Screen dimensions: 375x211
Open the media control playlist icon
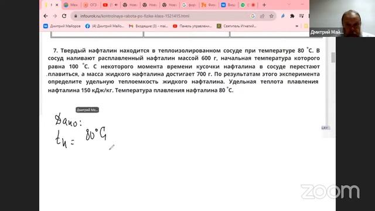coord(301,16)
